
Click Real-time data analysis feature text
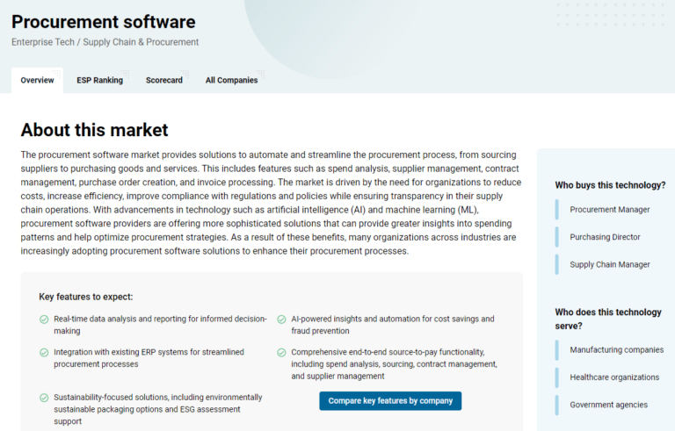160,325
